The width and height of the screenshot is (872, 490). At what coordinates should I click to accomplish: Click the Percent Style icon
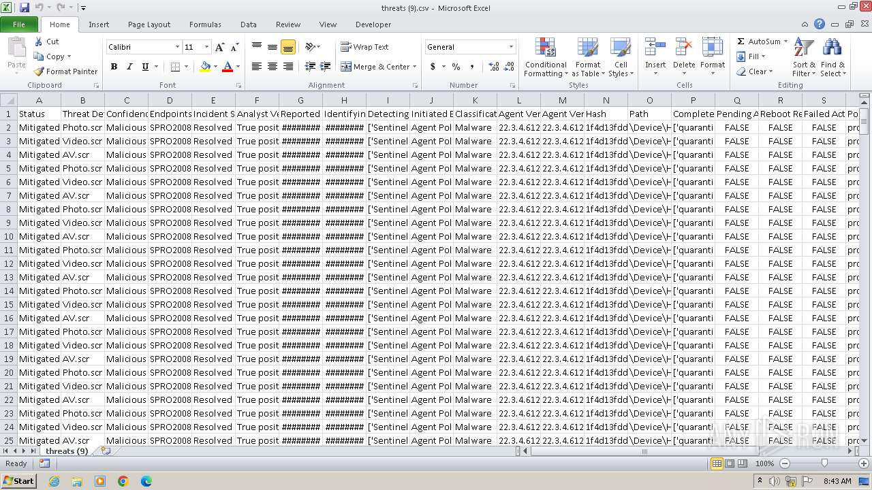tap(456, 67)
